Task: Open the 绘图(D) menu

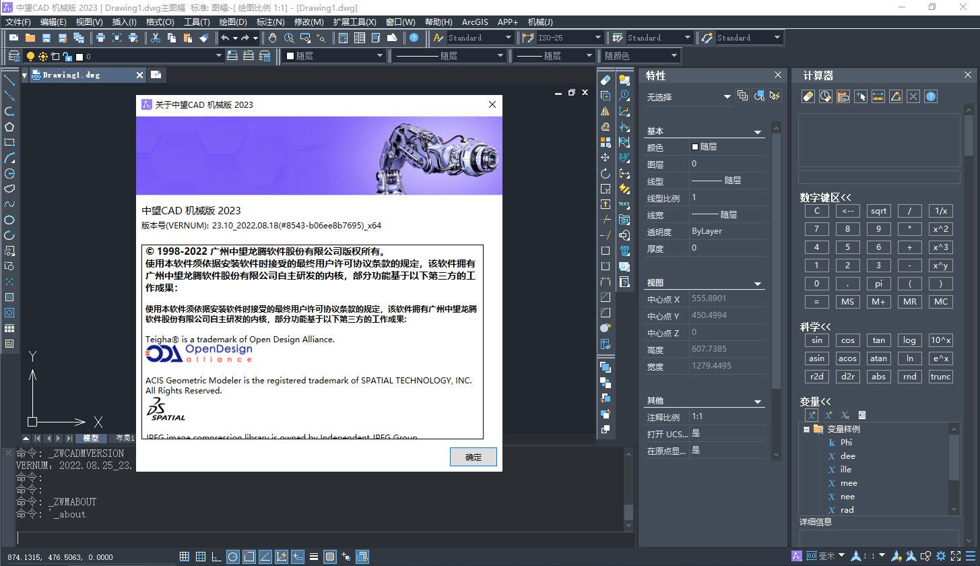Action: pyautogui.click(x=233, y=22)
